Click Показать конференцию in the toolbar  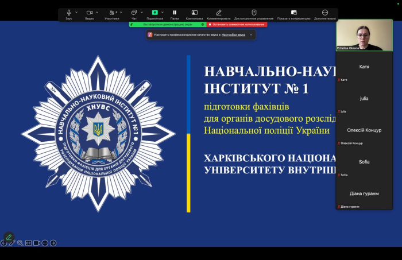(x=293, y=13)
